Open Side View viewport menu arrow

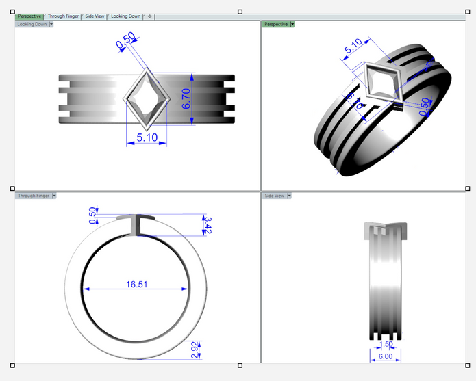pyautogui.click(x=289, y=196)
